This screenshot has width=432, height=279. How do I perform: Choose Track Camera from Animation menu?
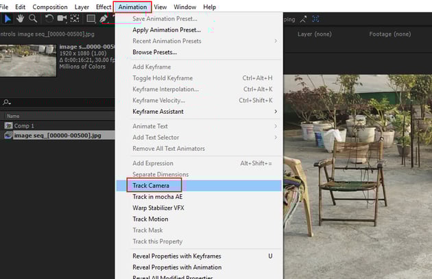(199, 186)
